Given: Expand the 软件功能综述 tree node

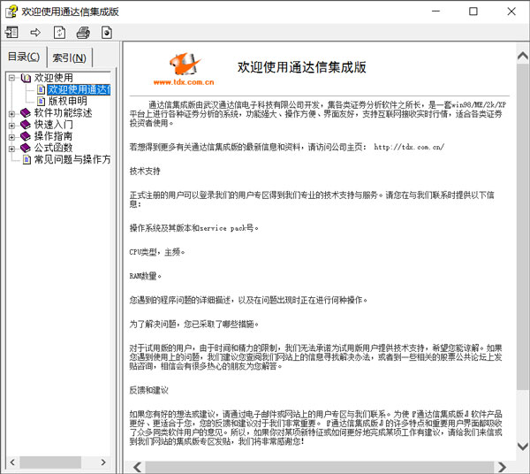Looking at the screenshot, I should (11, 114).
